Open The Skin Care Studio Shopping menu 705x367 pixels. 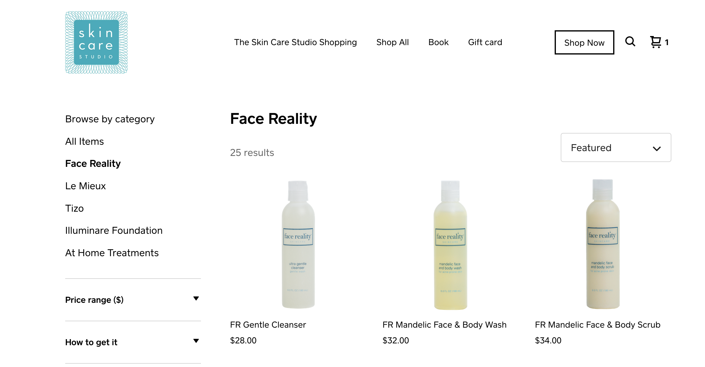(x=296, y=42)
